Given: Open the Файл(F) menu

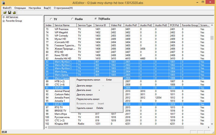Looking at the screenshot, I should point(7,8).
